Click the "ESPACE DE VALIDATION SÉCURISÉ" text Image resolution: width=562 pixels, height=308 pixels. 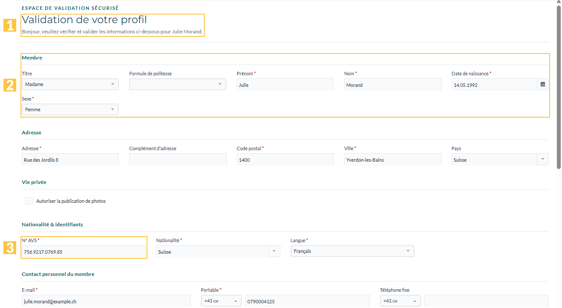pyautogui.click(x=70, y=8)
